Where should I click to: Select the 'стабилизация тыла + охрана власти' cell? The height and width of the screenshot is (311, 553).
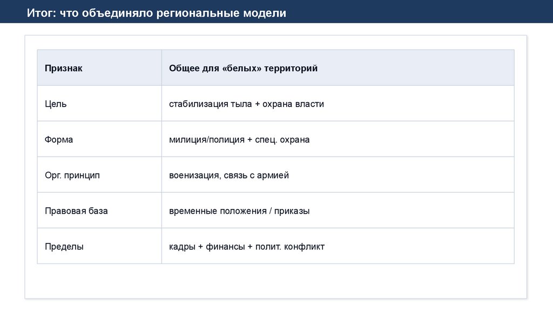[246, 104]
